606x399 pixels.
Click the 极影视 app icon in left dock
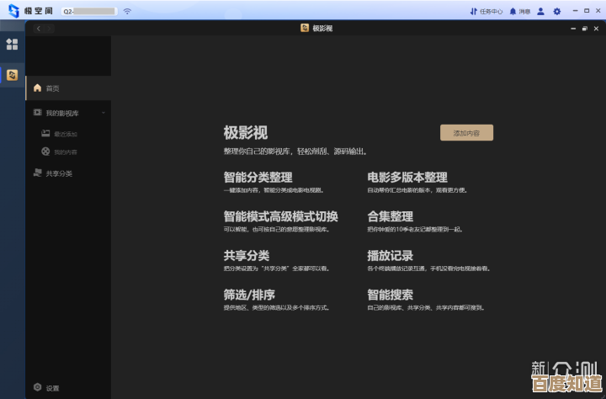[x=12, y=75]
